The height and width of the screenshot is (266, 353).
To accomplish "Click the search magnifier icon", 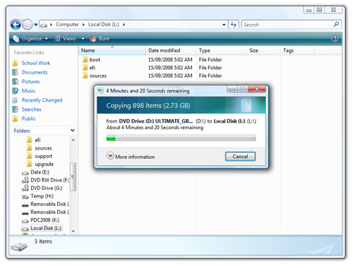I will pos(336,24).
